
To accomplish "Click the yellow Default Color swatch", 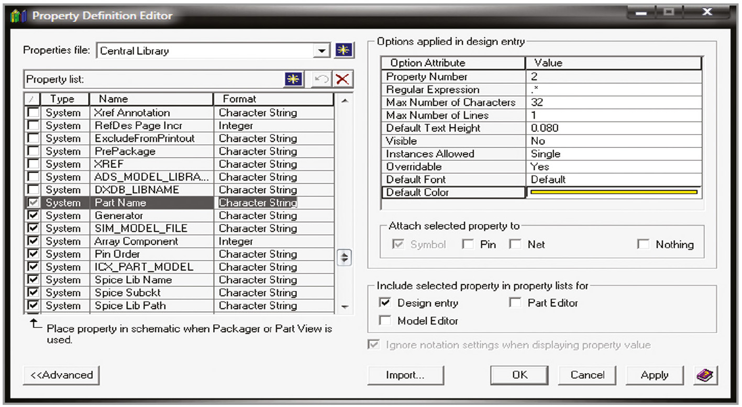I will coord(614,192).
